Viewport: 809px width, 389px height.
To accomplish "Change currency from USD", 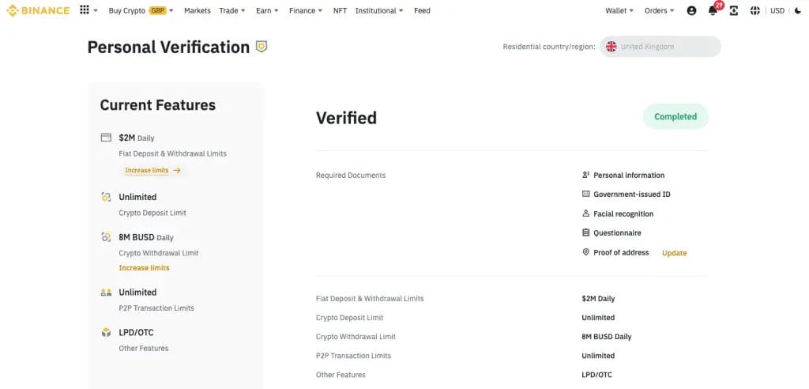I will pos(777,10).
